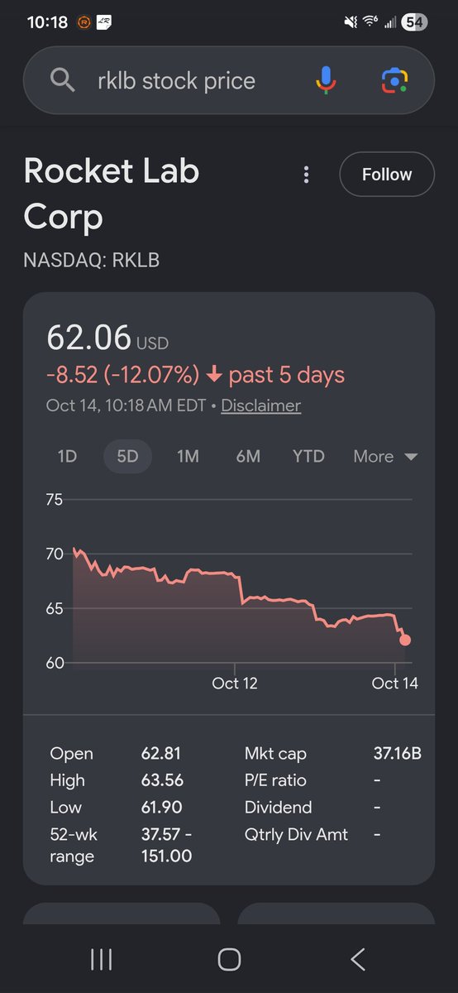Open Google Lens camera icon
This screenshot has width=458, height=993.
pyautogui.click(x=394, y=80)
